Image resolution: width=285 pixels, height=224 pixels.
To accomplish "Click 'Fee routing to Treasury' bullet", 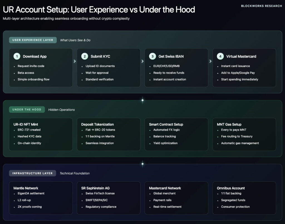I will point(237,136).
